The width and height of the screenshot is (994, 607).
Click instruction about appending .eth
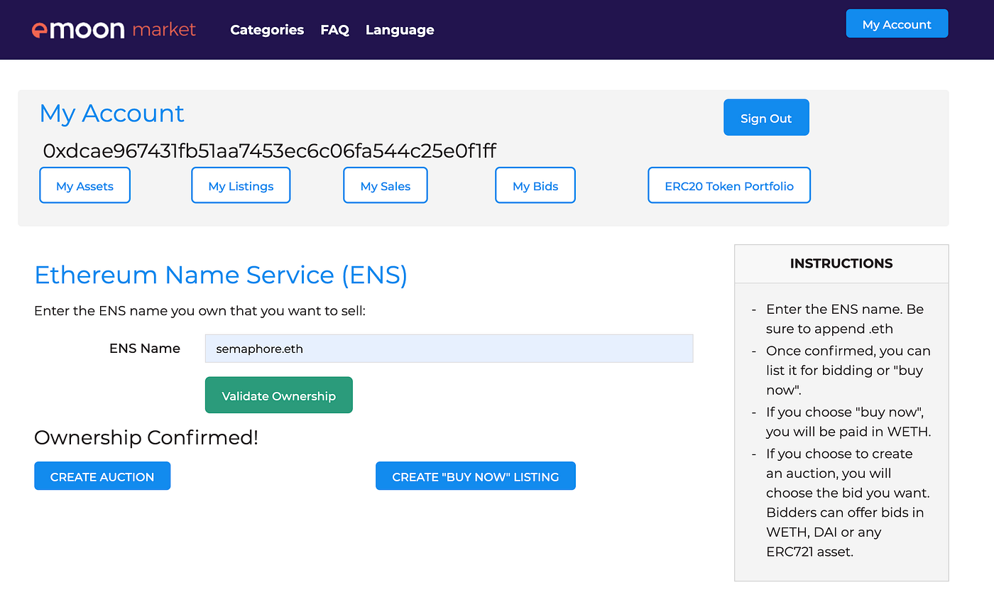click(x=845, y=319)
